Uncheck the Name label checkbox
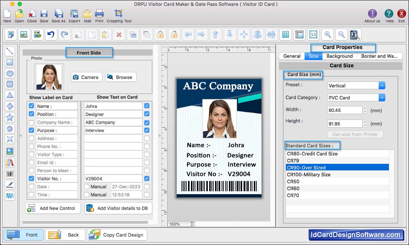This screenshot has width=409, height=245. pyautogui.click(x=31, y=106)
